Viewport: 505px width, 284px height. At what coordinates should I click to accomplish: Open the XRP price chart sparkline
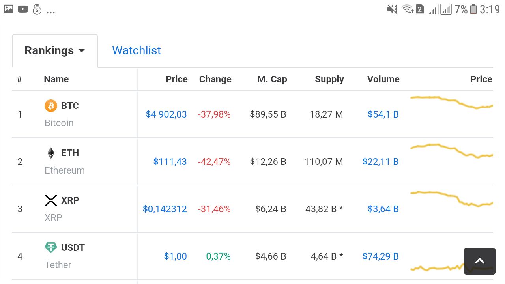click(x=452, y=198)
